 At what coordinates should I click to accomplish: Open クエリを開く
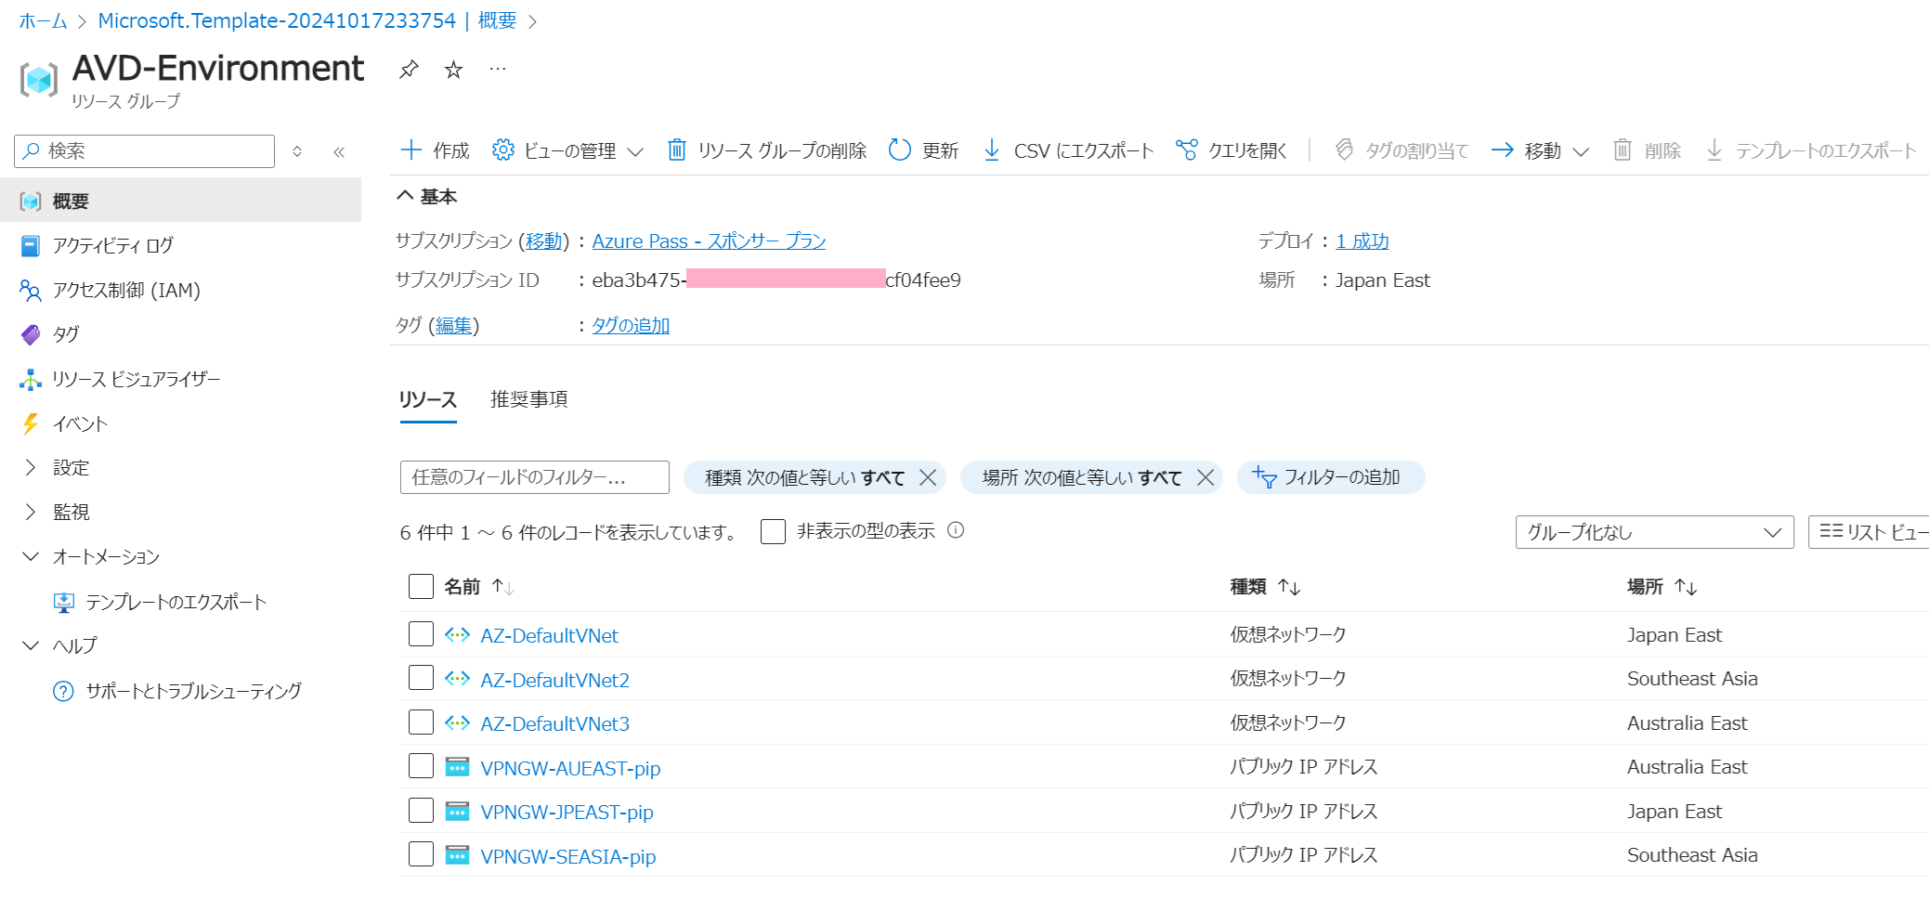click(x=1232, y=150)
